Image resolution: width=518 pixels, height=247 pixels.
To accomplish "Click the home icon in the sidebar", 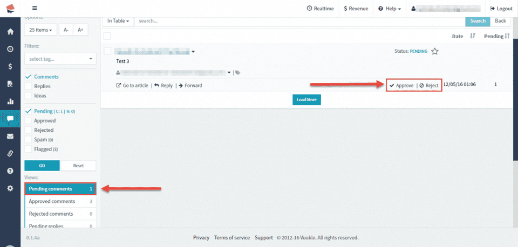I will tap(10, 32).
